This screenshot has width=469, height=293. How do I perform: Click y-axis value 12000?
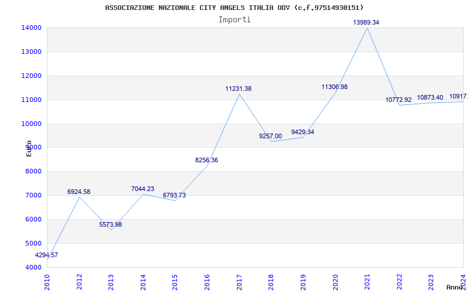[31, 76]
